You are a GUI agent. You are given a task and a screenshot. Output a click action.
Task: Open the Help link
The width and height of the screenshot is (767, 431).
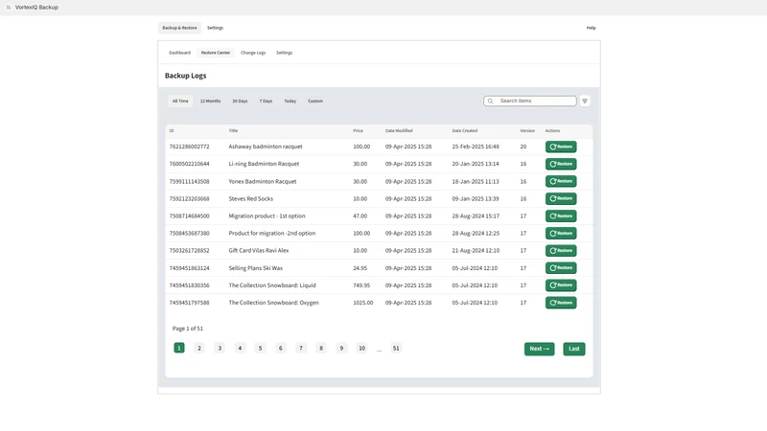[x=591, y=28]
